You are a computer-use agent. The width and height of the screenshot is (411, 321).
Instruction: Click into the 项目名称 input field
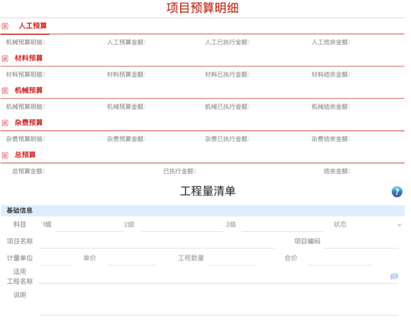(156, 242)
